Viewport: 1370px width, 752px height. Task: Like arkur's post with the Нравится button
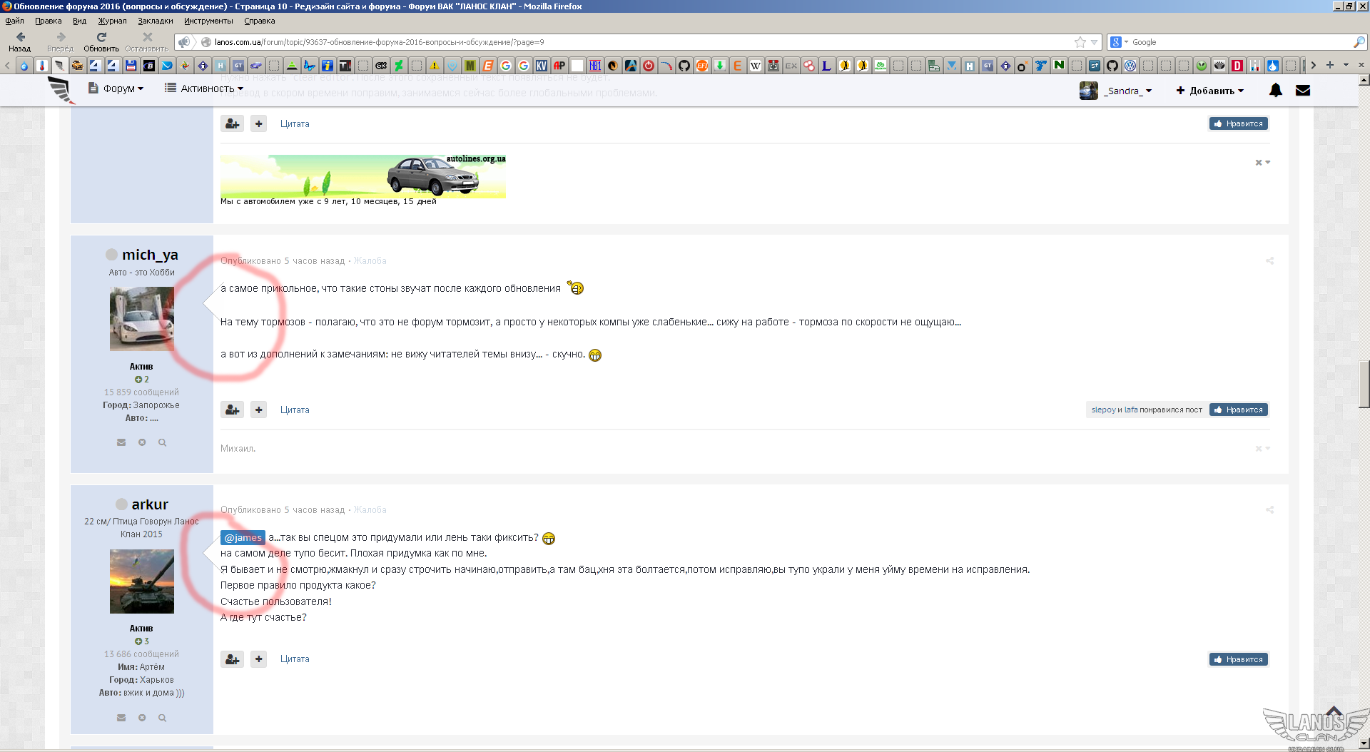pos(1238,659)
